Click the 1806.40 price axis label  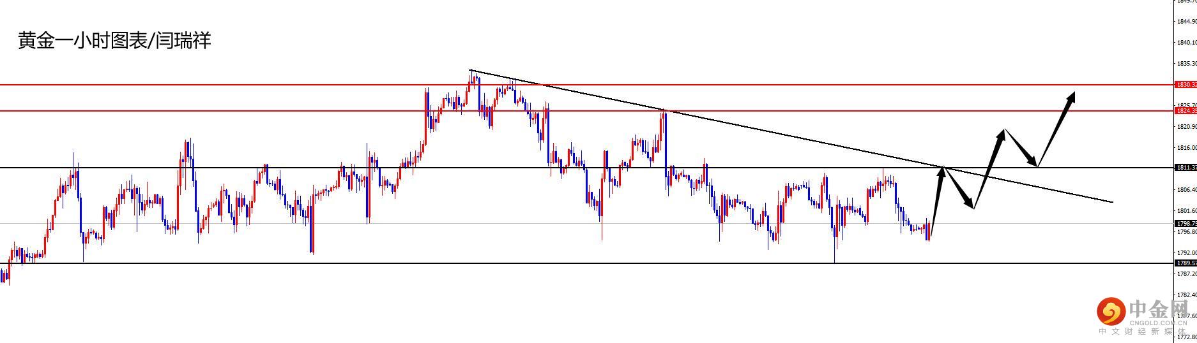(1187, 189)
